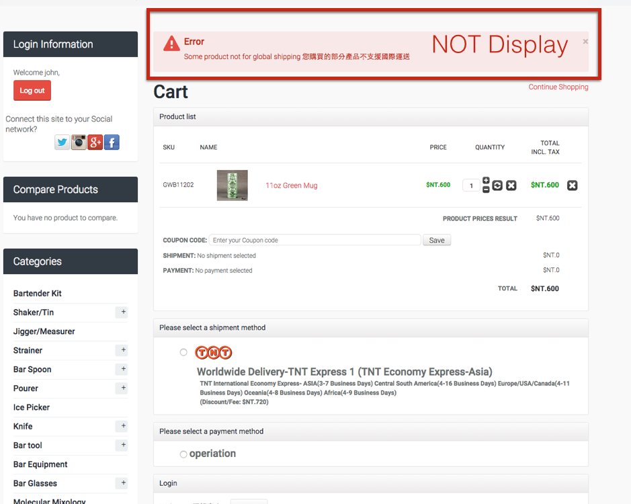Viewport: 631px width, 504px height.
Task: Connect with the Twitter icon
Action: pyautogui.click(x=62, y=142)
